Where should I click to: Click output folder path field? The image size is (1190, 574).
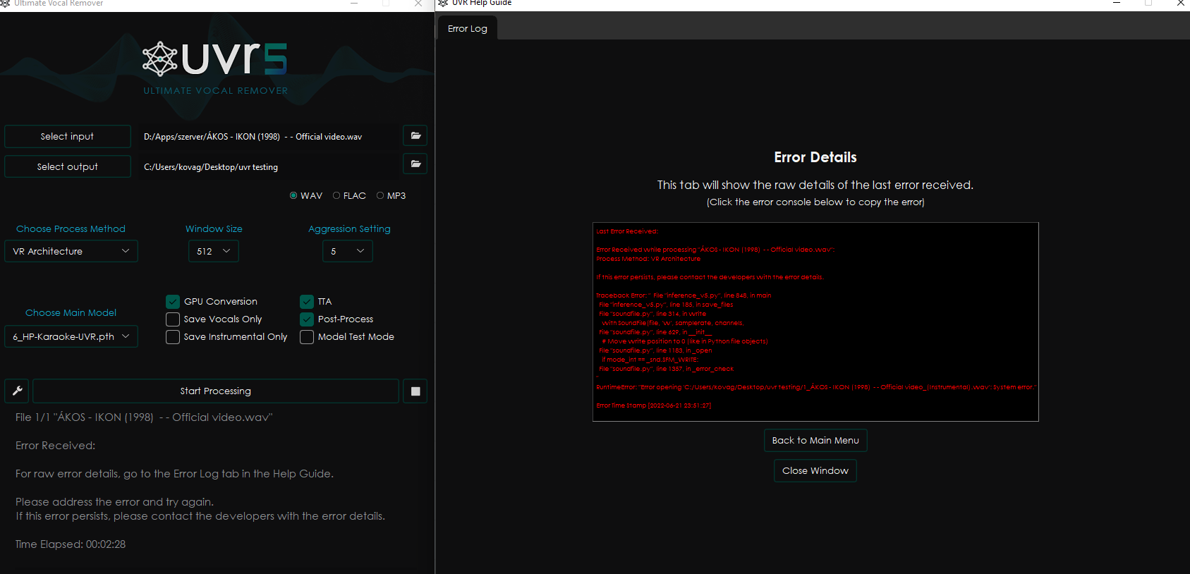tap(268, 167)
